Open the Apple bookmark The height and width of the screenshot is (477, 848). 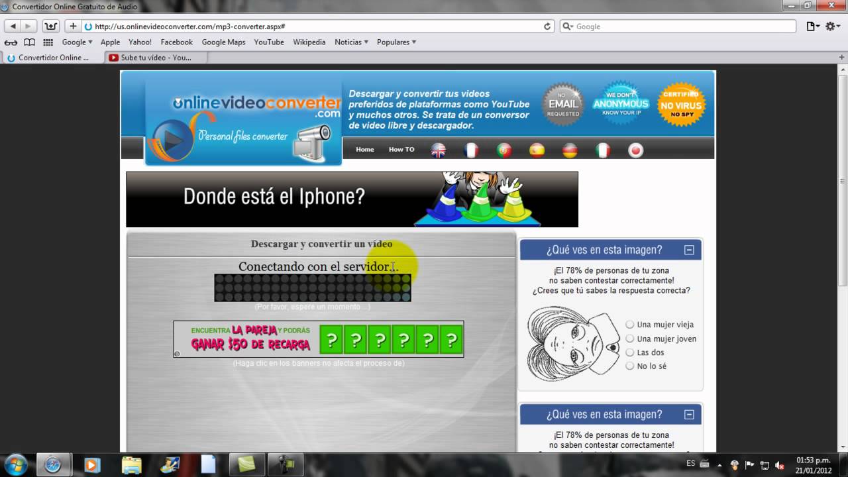click(110, 42)
